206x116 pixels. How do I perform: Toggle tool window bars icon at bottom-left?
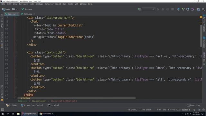tap(3, 110)
